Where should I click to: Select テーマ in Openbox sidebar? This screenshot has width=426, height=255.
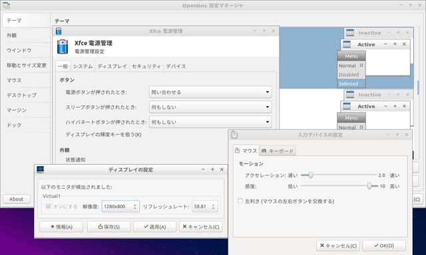click(26, 21)
